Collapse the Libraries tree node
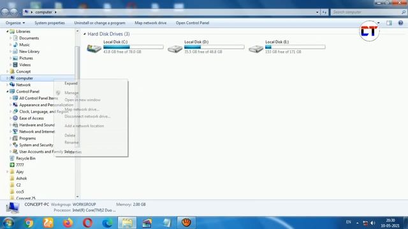The width and height of the screenshot is (408, 229). click(x=7, y=31)
